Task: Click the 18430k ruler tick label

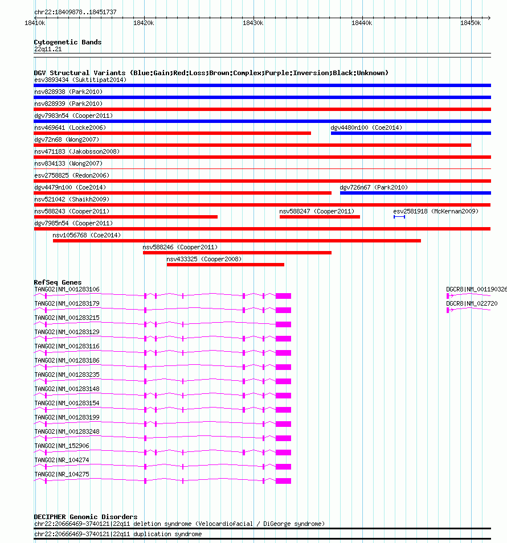Action: coord(253,23)
